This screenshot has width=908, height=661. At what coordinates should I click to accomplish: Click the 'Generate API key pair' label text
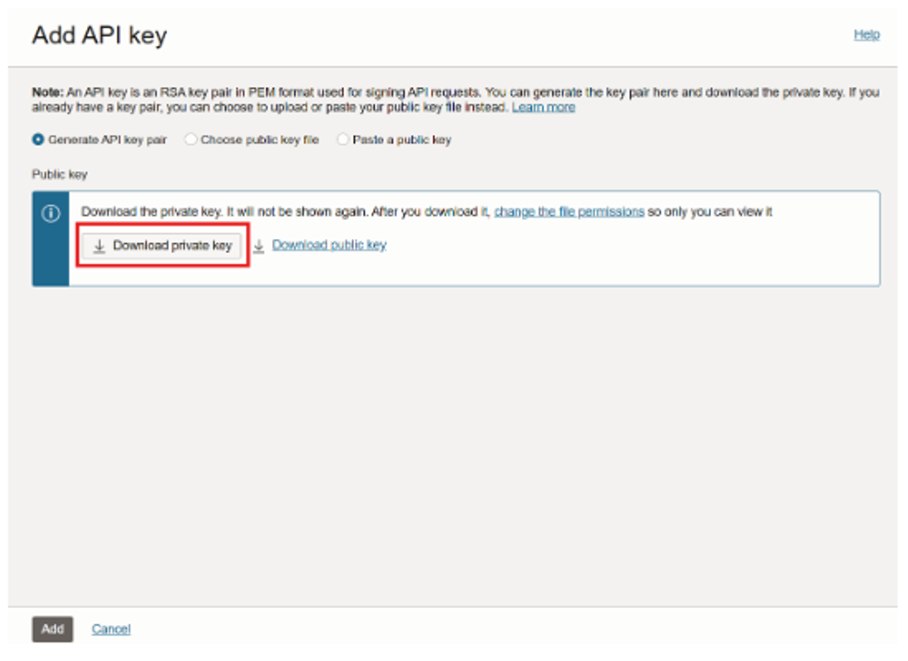click(107, 140)
